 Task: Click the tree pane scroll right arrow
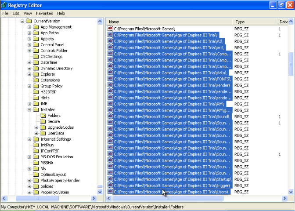click(x=94, y=198)
